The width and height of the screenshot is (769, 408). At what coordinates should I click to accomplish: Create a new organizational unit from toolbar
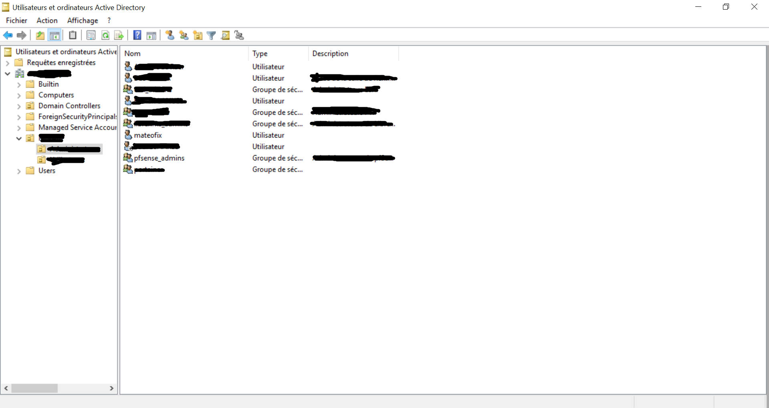point(198,35)
